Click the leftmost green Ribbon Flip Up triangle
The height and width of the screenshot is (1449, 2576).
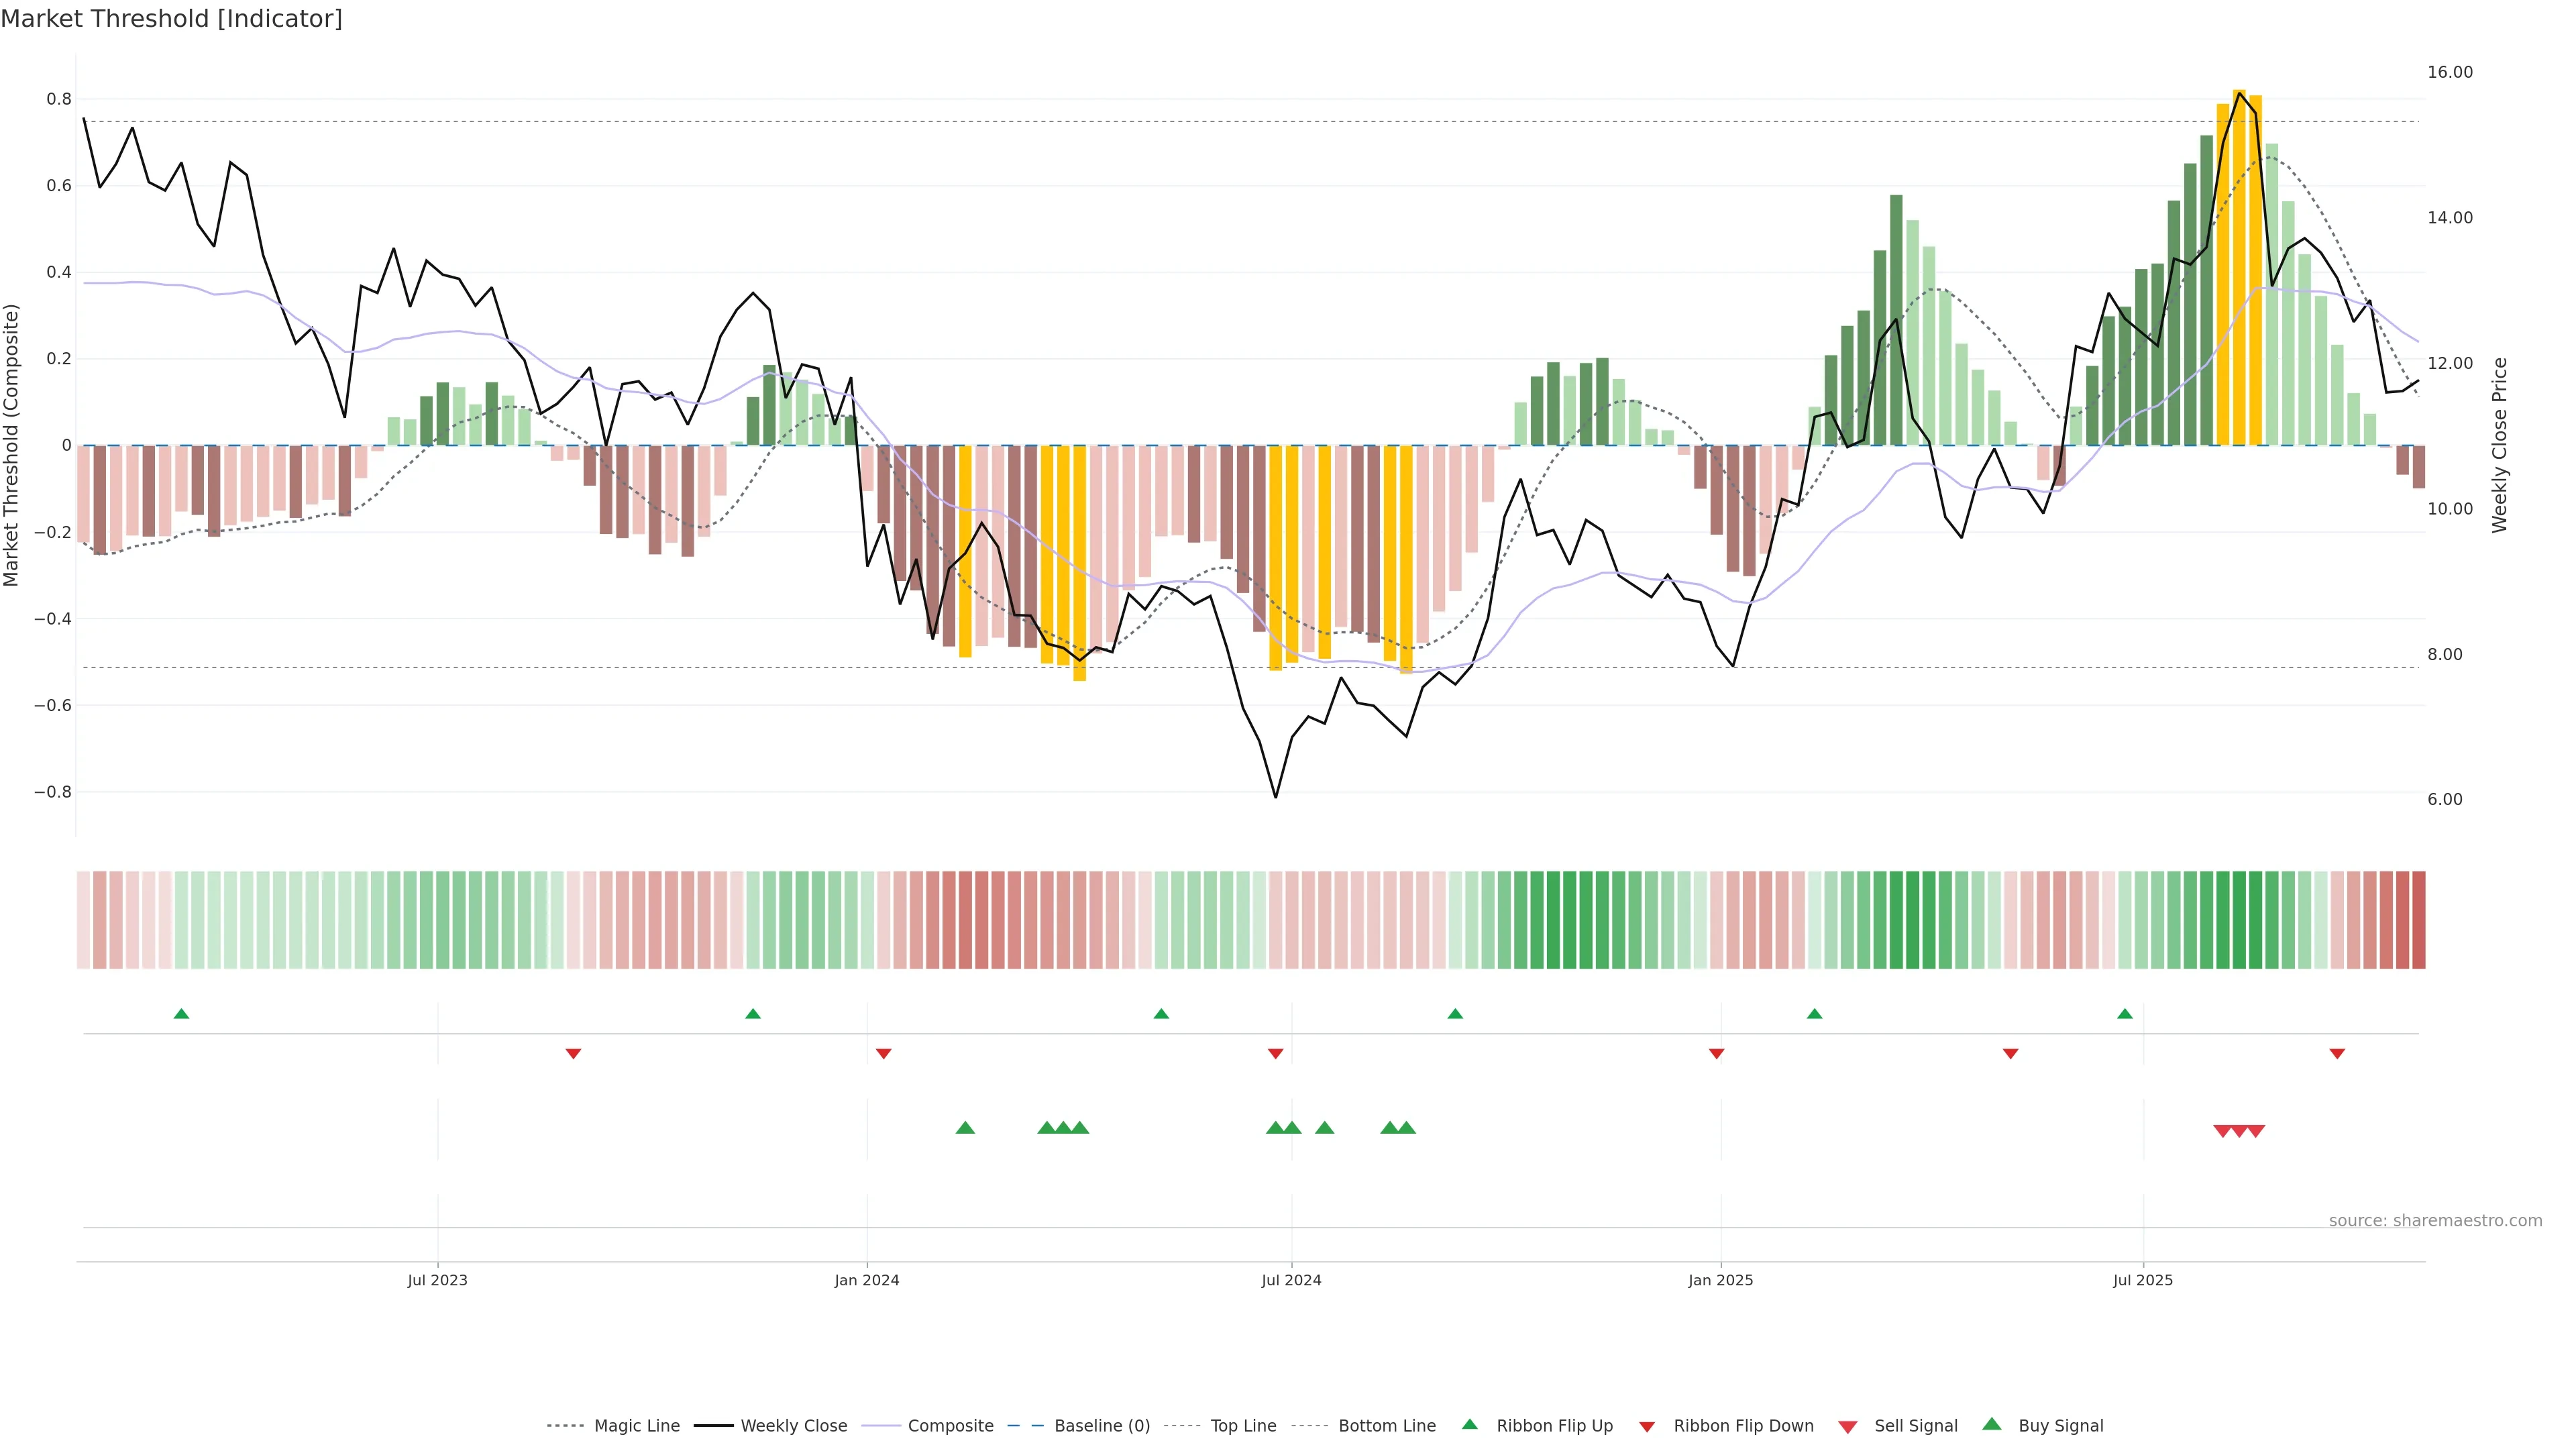(181, 1014)
